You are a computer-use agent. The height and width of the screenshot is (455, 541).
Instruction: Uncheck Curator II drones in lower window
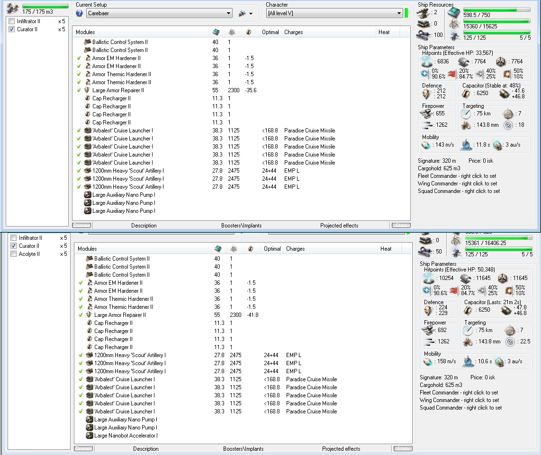[13, 246]
